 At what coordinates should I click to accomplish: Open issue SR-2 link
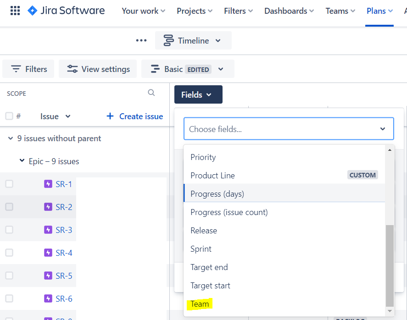click(64, 207)
